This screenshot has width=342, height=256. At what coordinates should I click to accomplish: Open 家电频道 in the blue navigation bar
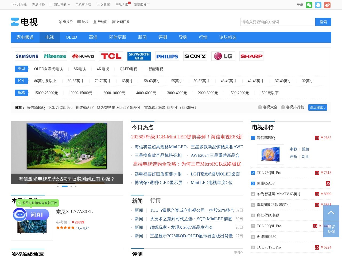tap(25, 37)
